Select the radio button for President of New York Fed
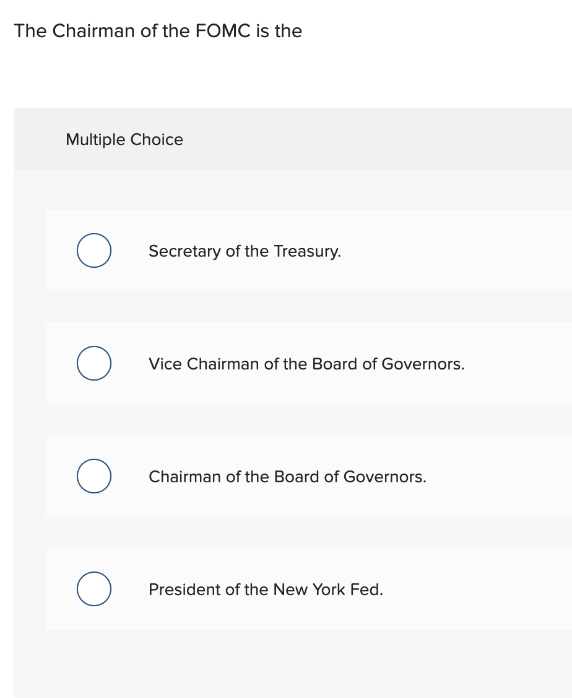Image resolution: width=572 pixels, height=698 pixels. [93, 589]
